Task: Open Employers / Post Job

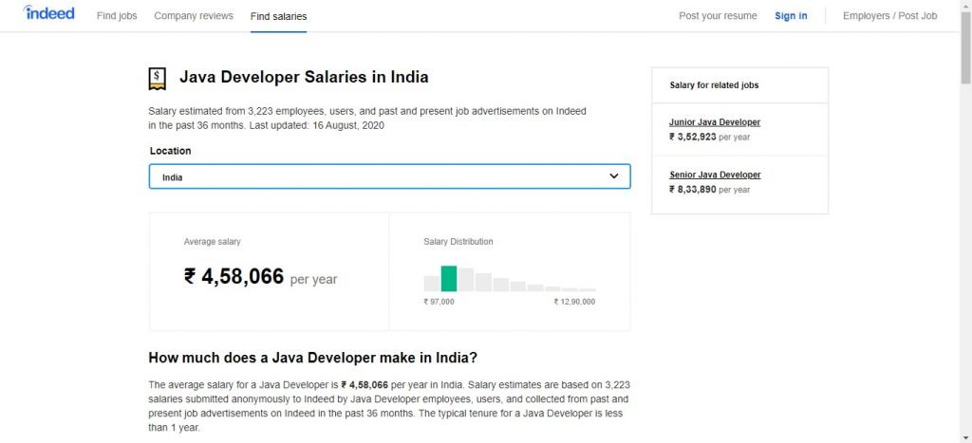Action: (x=889, y=16)
